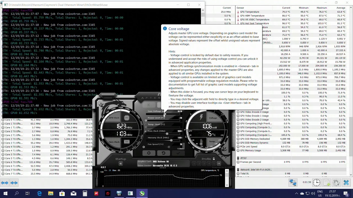This screenshot has height=198, width=353.
Task: Click HWiNFO blue X close sensors icon
Action: [x=346, y=183]
